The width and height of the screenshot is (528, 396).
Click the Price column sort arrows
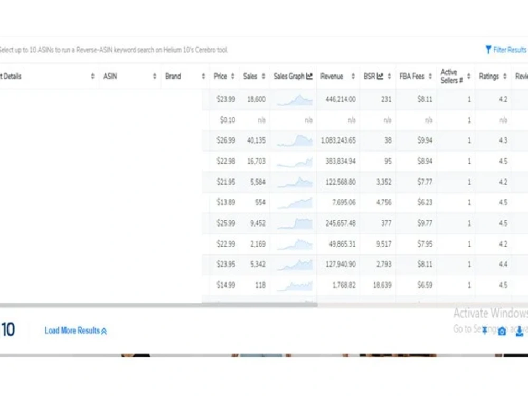[x=233, y=77]
